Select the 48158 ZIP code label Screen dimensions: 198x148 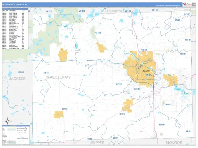click(64, 109)
